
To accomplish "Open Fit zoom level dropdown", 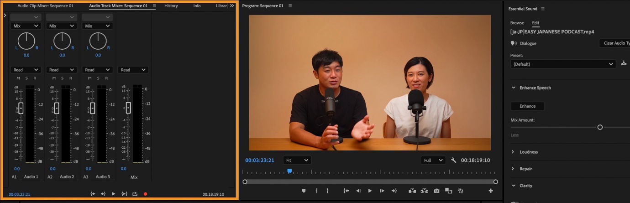I will click(297, 161).
